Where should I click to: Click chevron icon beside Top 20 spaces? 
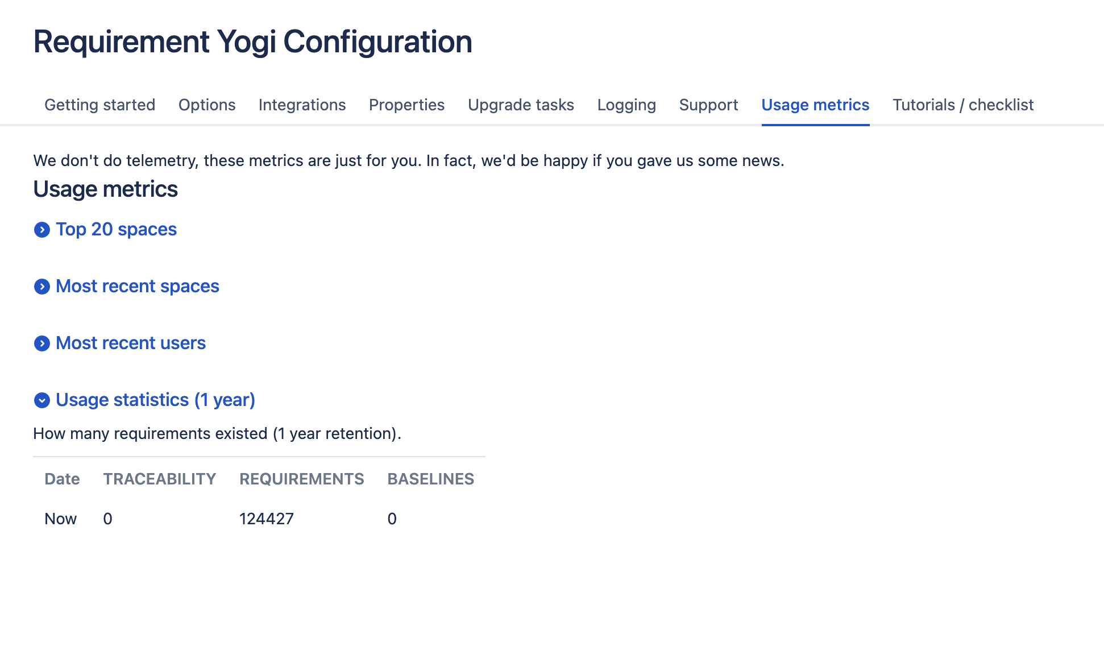click(41, 230)
